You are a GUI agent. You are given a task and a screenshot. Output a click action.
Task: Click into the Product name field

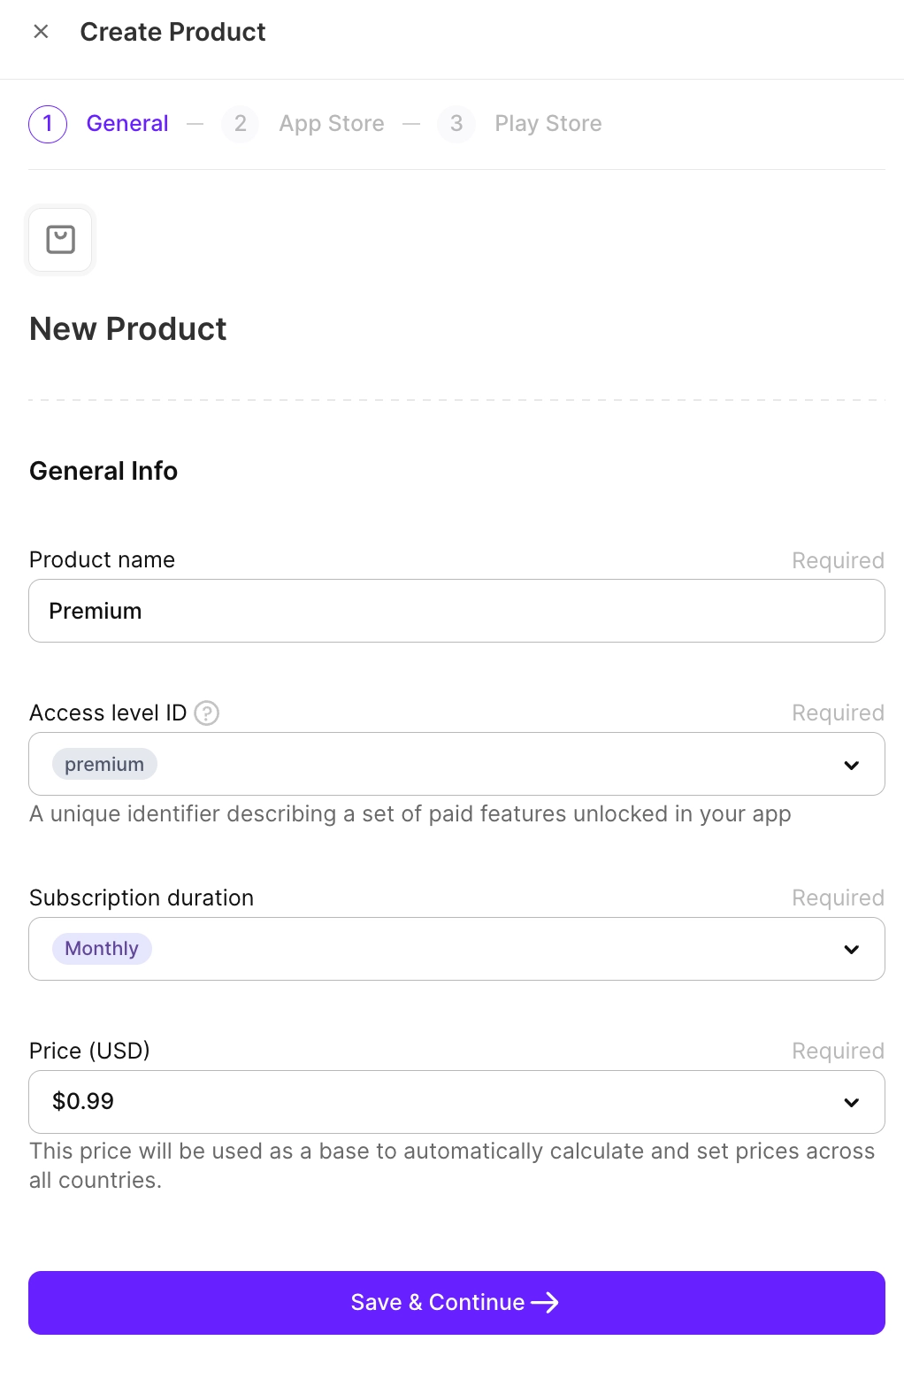click(456, 611)
